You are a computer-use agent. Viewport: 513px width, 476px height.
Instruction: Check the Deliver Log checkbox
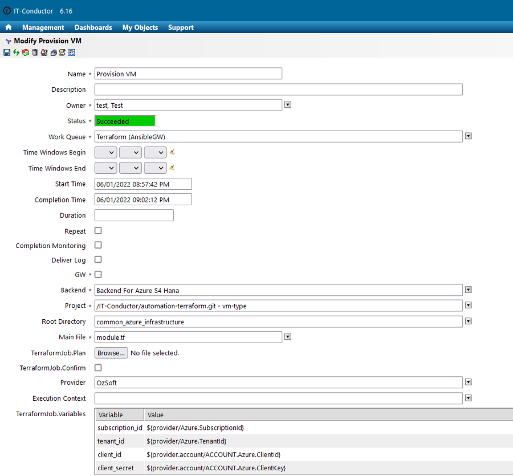tap(98, 259)
